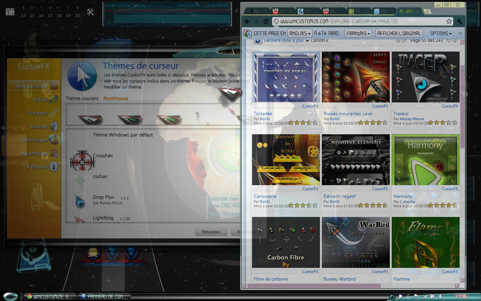
Task: Open the FRANÇAIS target language dropdown
Action: point(358,33)
